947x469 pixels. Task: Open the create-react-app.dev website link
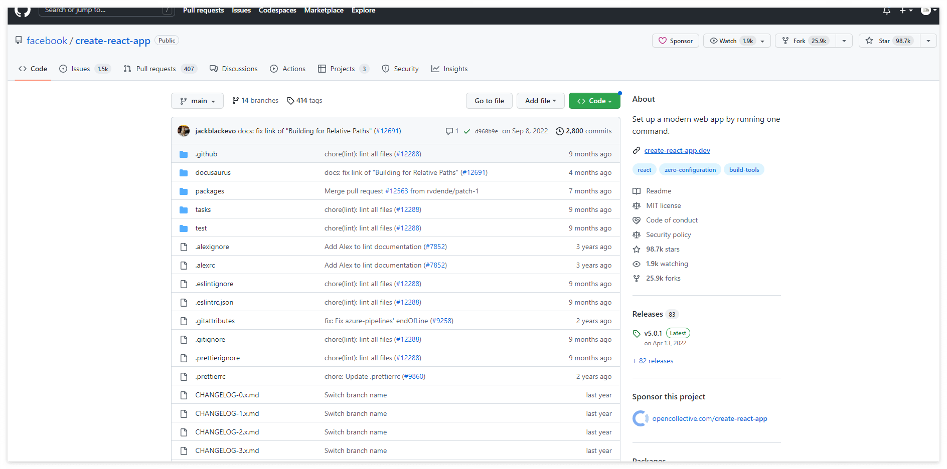click(677, 150)
